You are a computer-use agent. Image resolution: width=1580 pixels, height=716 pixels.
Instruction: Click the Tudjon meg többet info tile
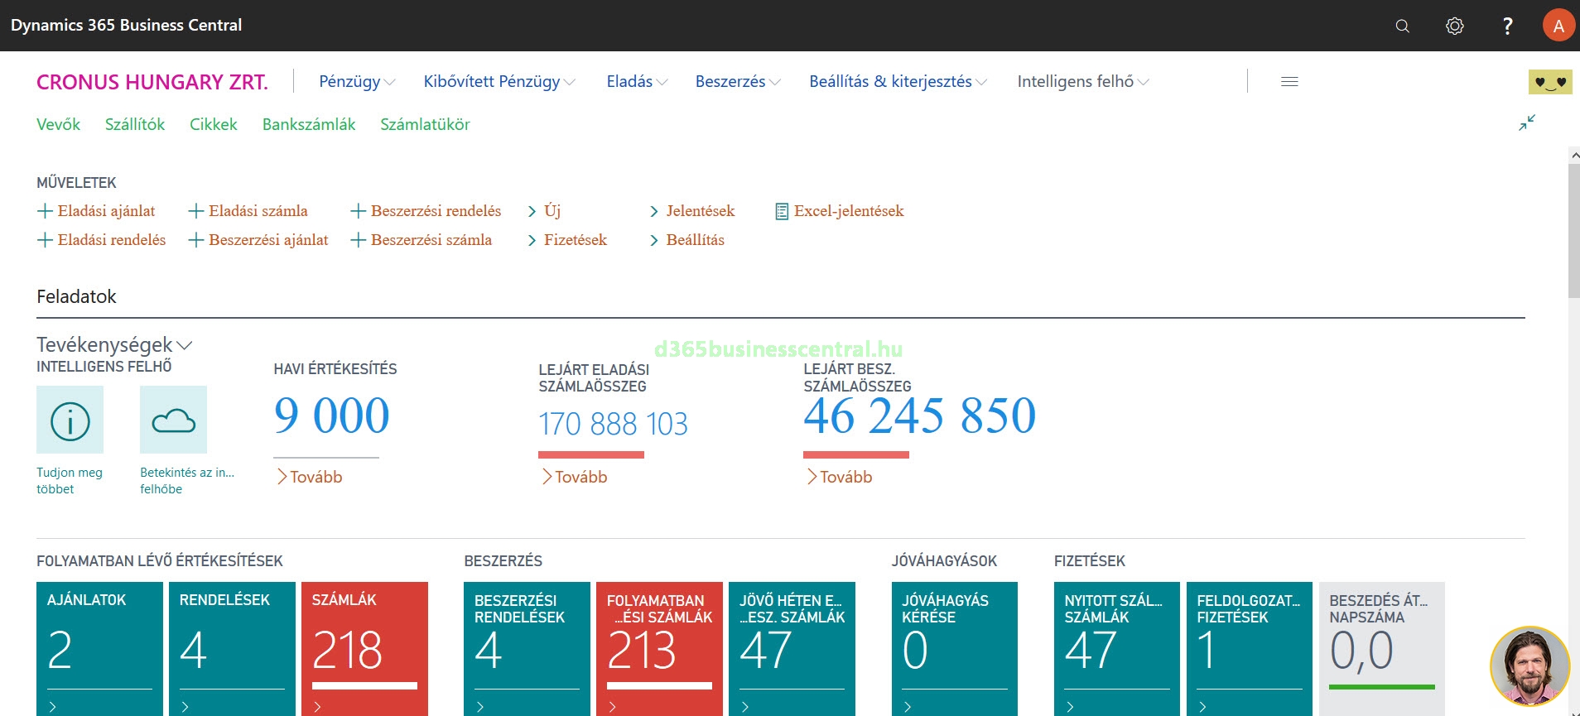[70, 420]
